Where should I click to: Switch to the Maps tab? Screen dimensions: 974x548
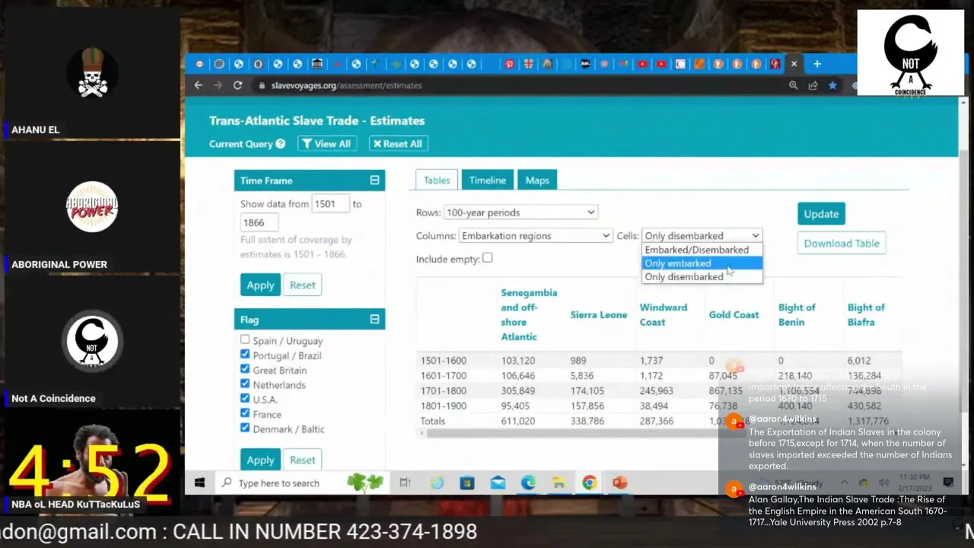pyautogui.click(x=537, y=180)
